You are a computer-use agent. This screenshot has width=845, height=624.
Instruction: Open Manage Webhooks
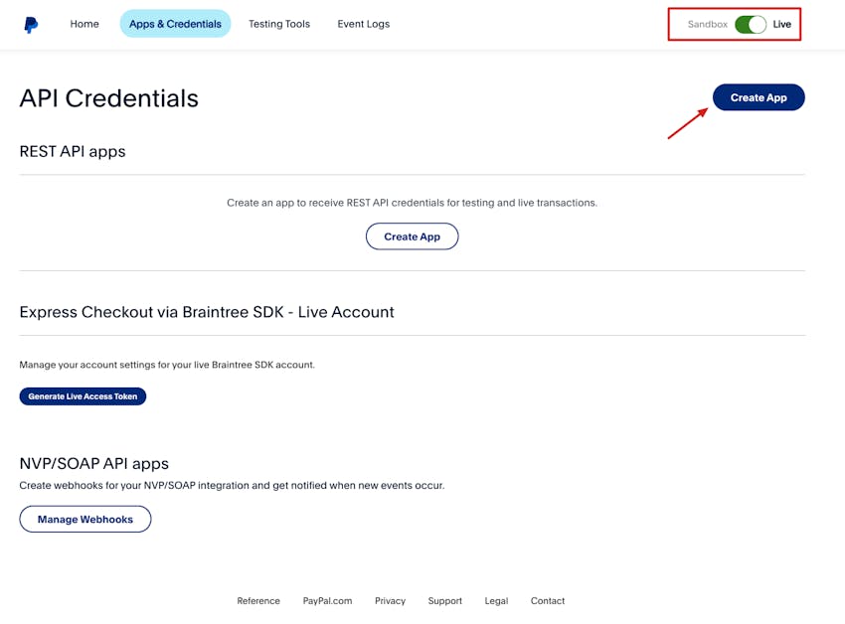(85, 520)
